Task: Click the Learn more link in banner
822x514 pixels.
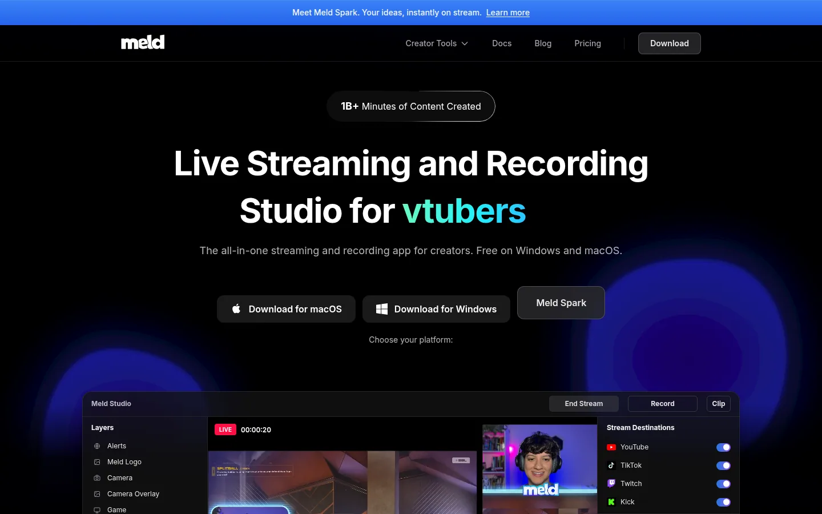Action: click(507, 13)
